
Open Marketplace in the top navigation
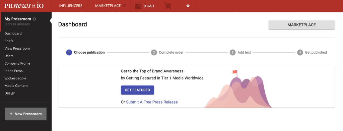[x=108, y=6]
